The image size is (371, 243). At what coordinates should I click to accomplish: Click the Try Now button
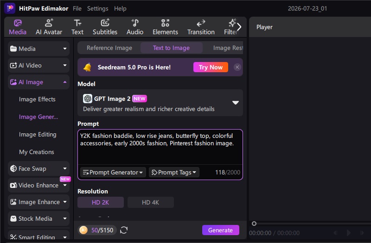point(211,67)
